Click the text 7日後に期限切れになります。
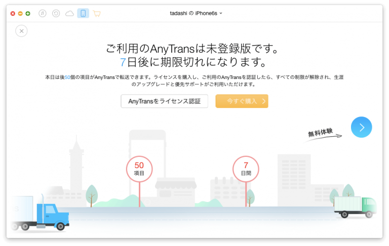Viewport: 389px width, 246px height. [x=193, y=62]
